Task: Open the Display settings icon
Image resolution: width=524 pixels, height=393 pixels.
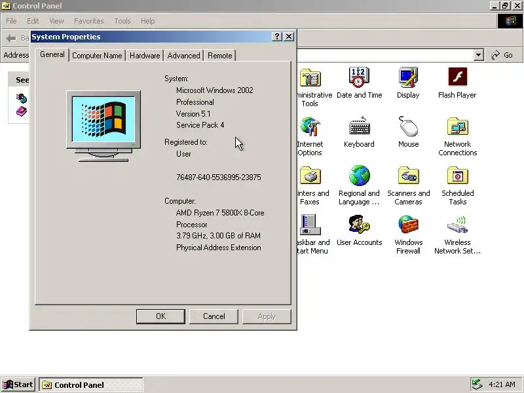Action: [408, 77]
